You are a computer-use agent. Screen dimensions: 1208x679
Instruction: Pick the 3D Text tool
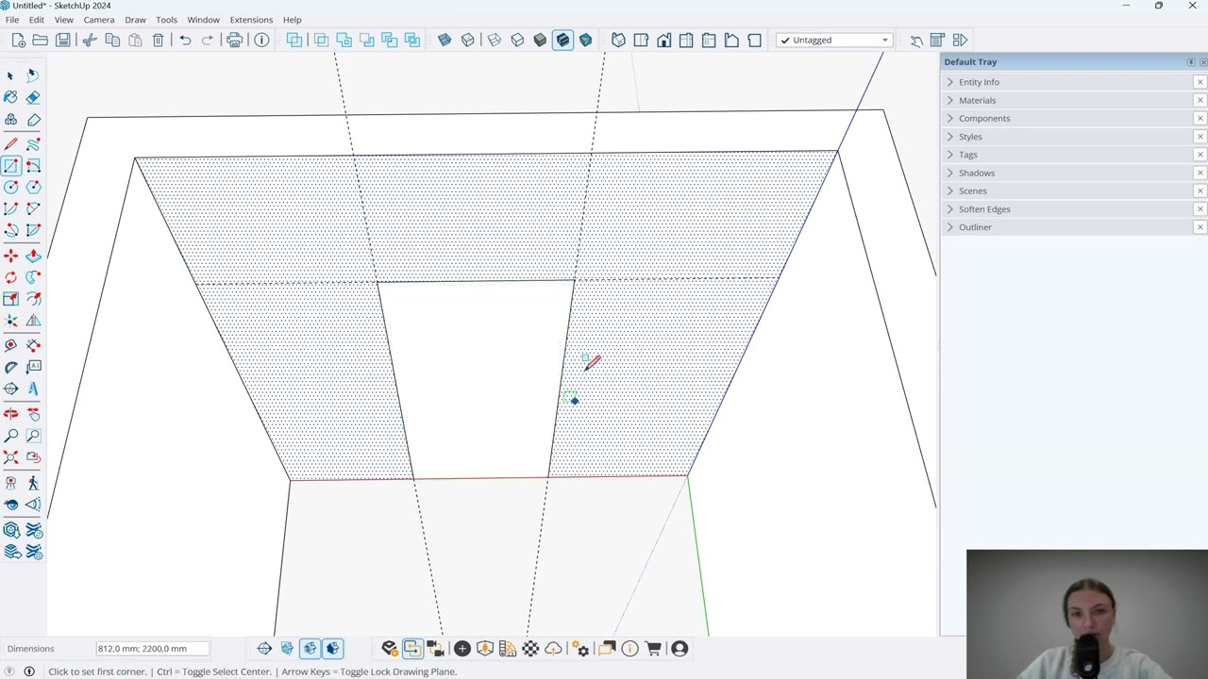click(33, 389)
